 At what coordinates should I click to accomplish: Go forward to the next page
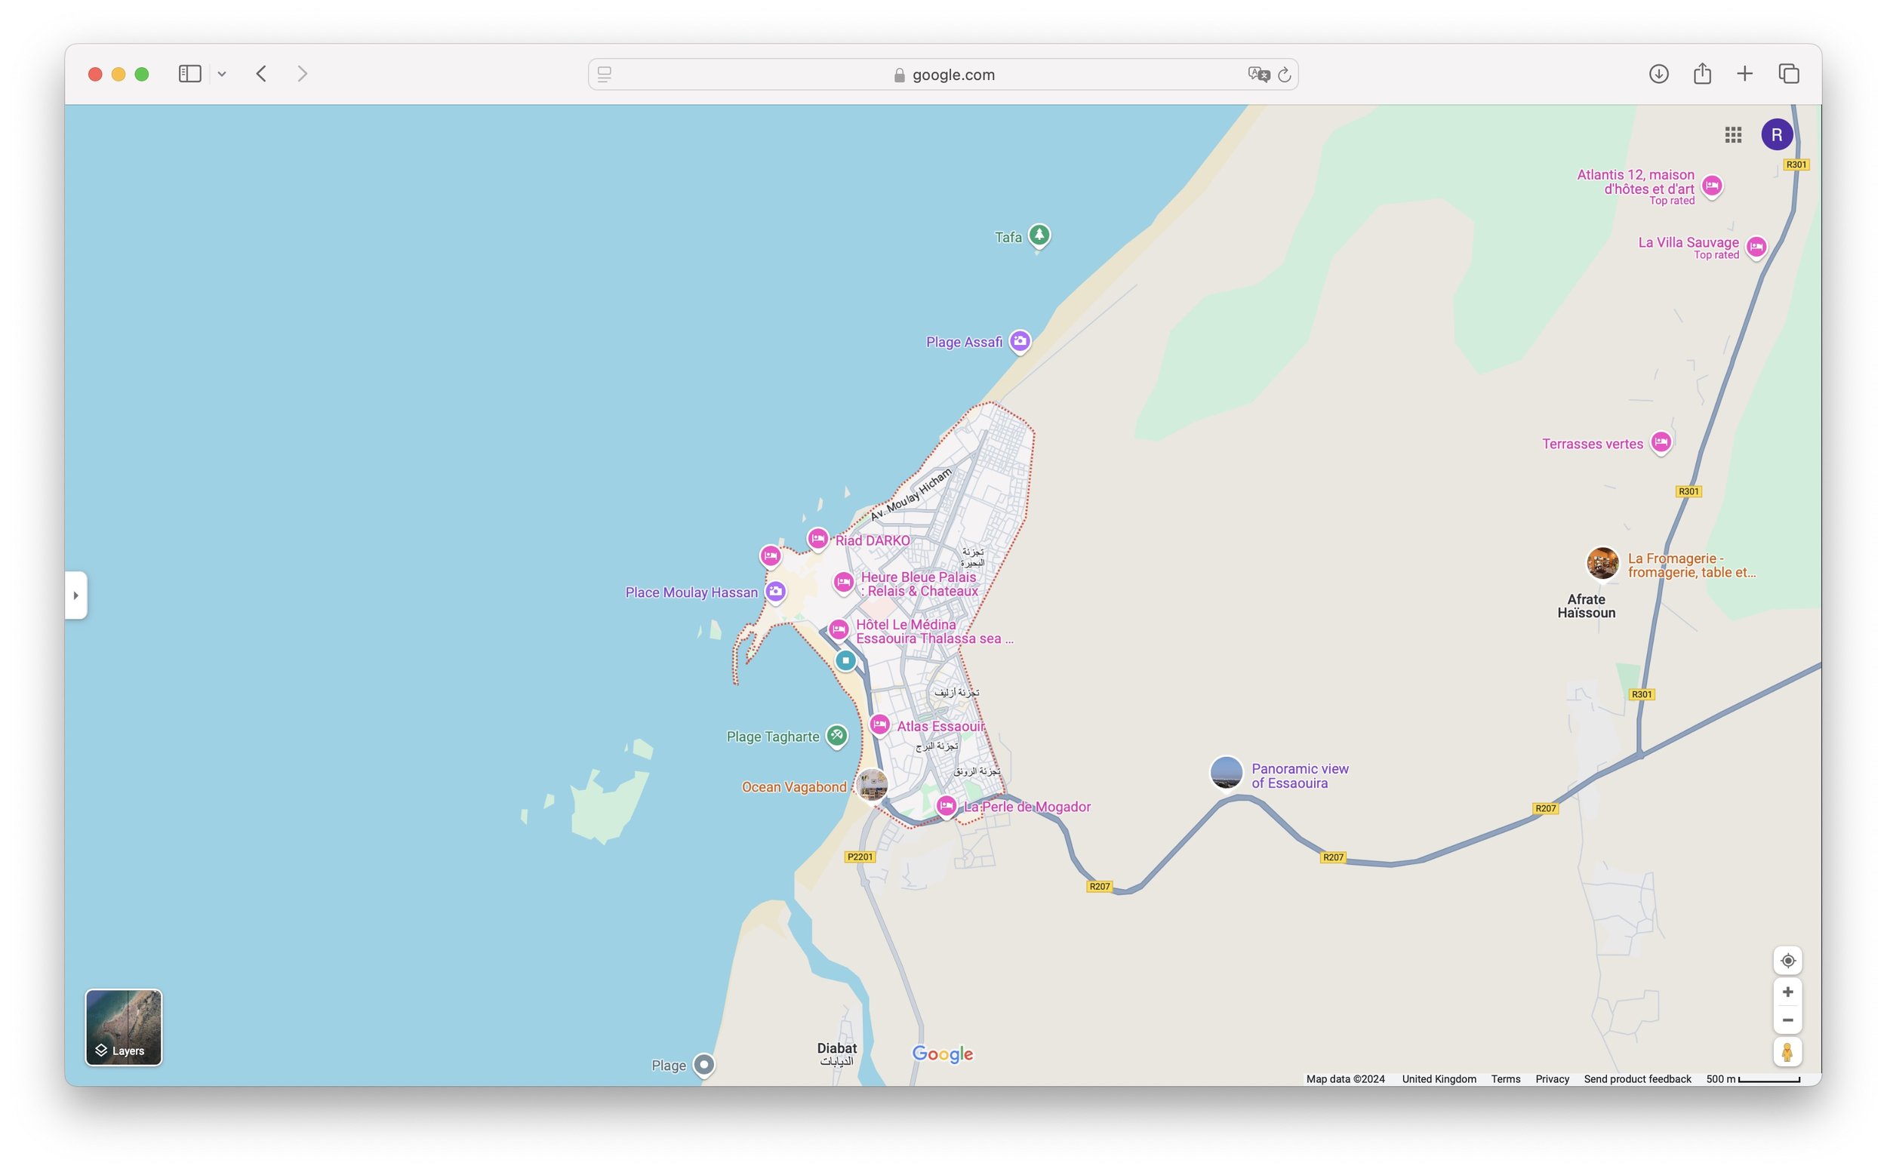pyautogui.click(x=303, y=74)
